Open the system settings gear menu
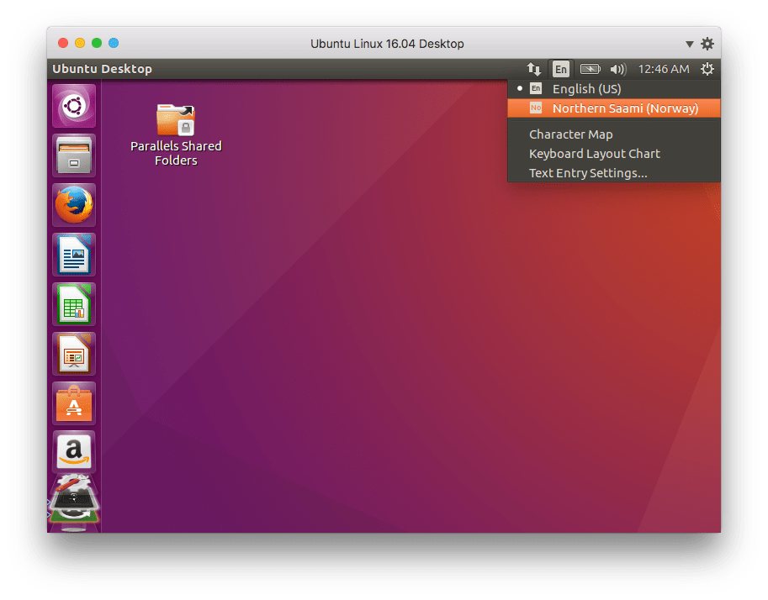The height and width of the screenshot is (600, 768). click(x=707, y=69)
